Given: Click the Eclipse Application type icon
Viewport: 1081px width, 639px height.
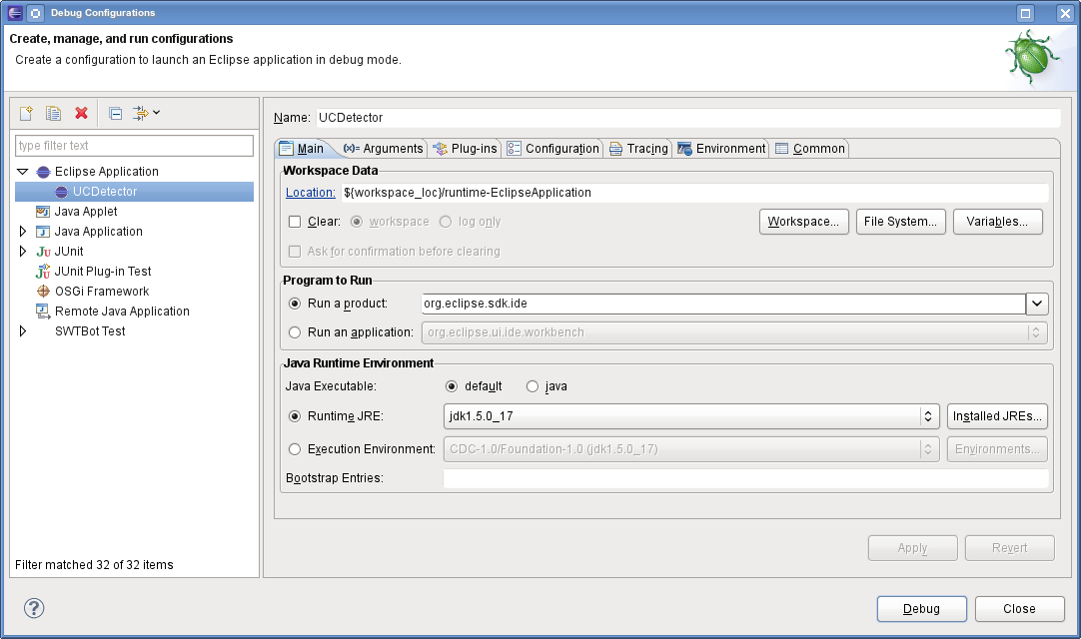Looking at the screenshot, I should coord(43,172).
